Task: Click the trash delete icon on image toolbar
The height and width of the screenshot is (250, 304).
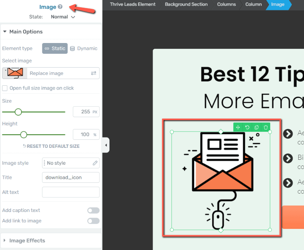Action: [x=266, y=127]
